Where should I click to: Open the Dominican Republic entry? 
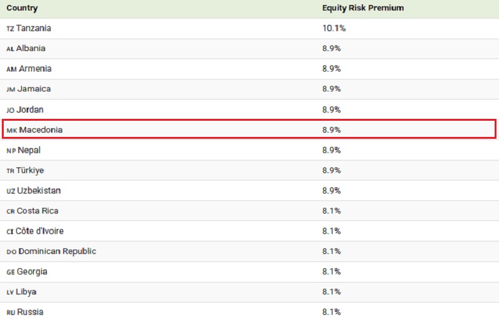(x=57, y=251)
